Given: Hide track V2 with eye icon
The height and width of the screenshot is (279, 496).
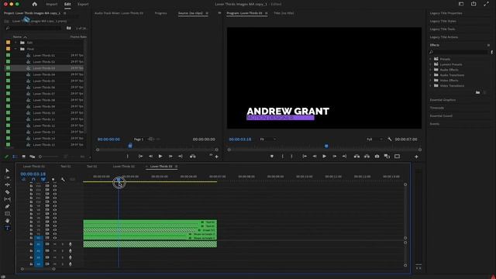Looking at the screenshot, I should point(55,234).
